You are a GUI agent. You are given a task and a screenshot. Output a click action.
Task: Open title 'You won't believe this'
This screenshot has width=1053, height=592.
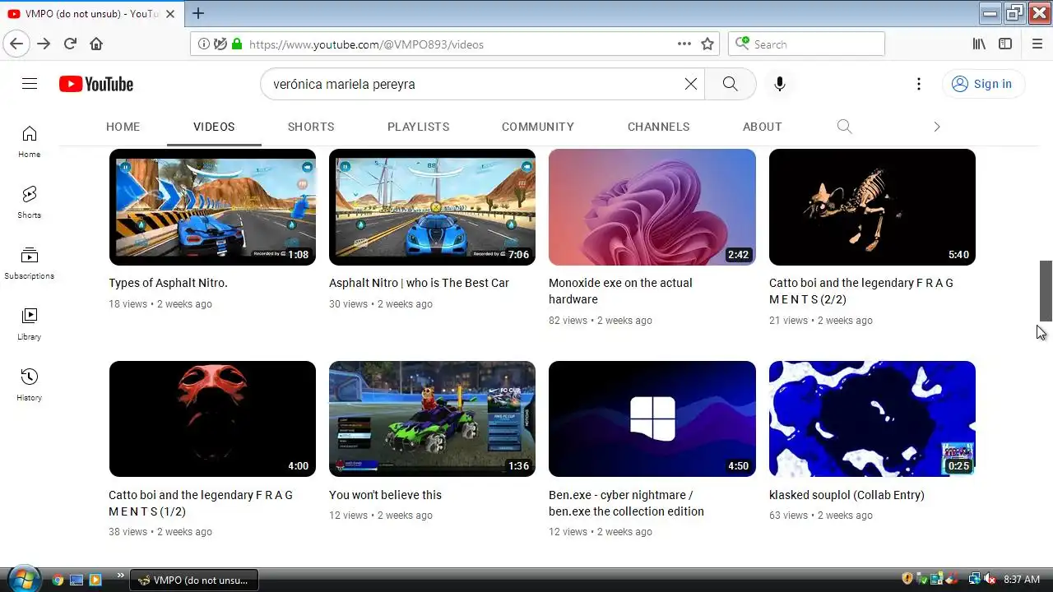(x=385, y=495)
